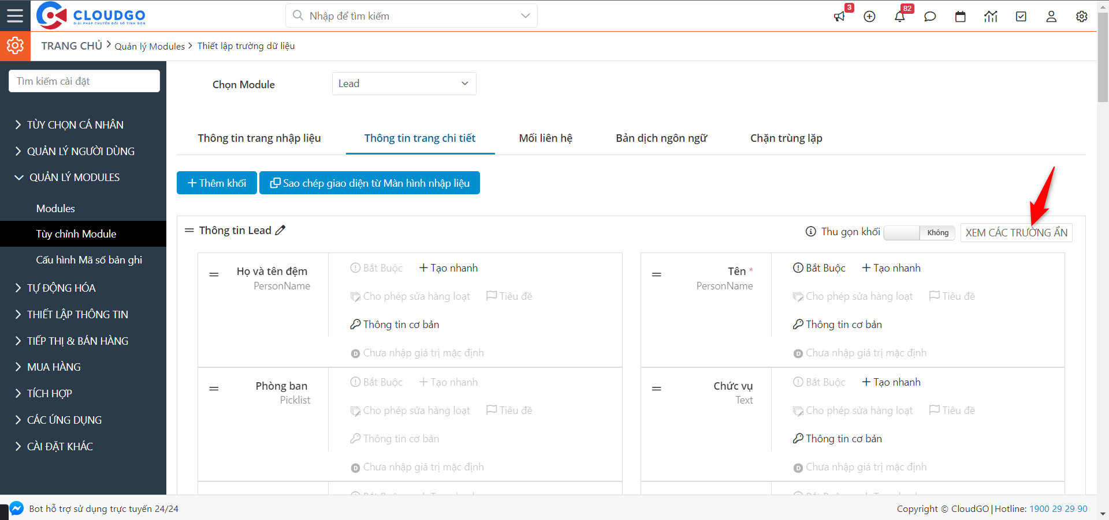1109x520 pixels.
Task: Click the Thêm khối button
Action: (x=217, y=183)
